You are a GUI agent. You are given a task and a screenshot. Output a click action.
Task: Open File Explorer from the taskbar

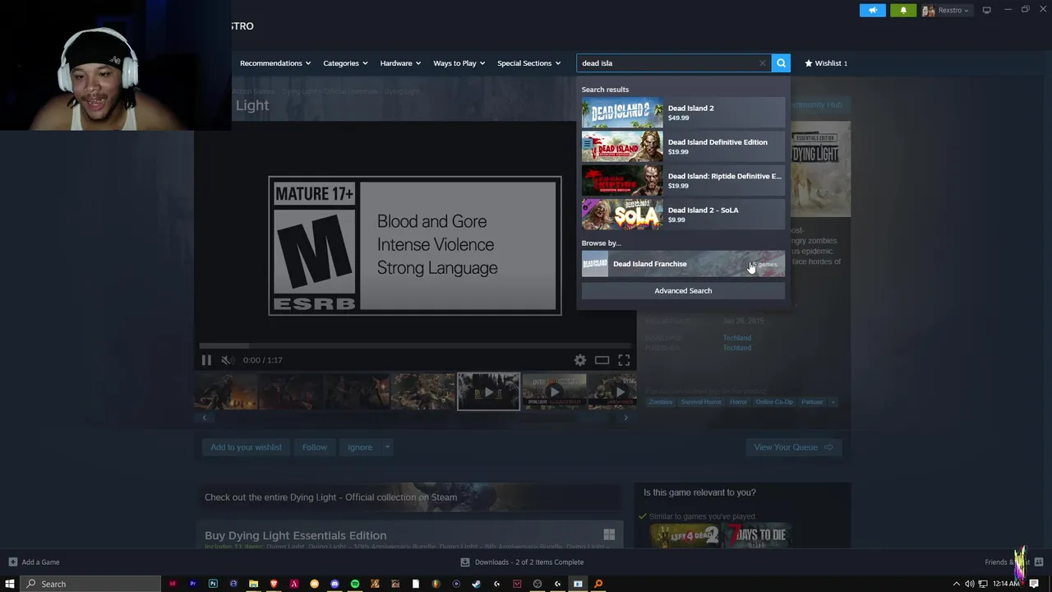[253, 584]
